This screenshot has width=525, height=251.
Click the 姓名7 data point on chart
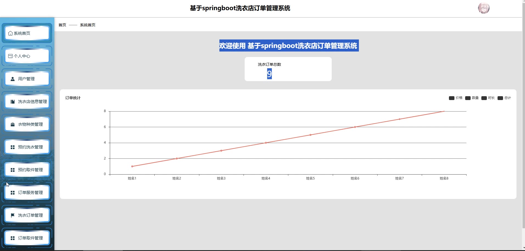[400, 119]
